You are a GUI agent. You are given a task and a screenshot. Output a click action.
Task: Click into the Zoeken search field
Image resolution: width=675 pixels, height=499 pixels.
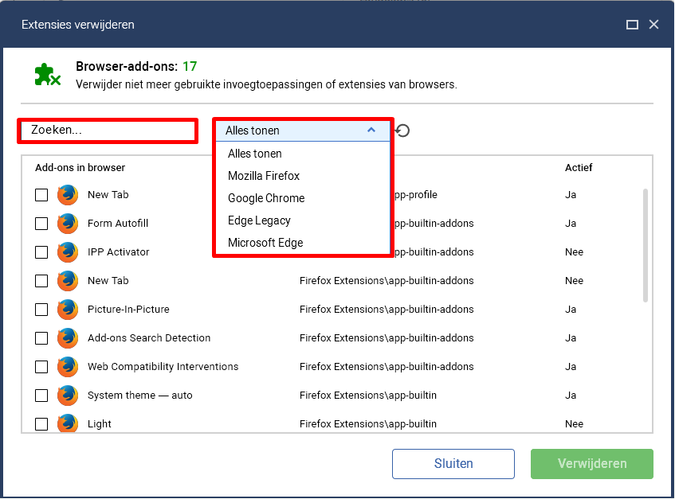click(108, 131)
